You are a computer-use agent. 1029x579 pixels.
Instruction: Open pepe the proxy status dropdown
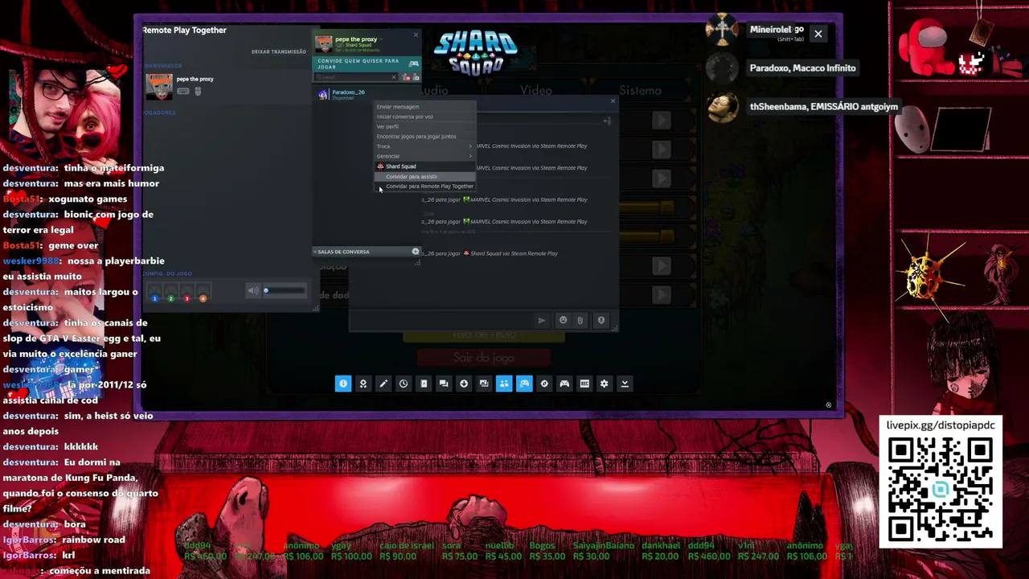point(381,39)
